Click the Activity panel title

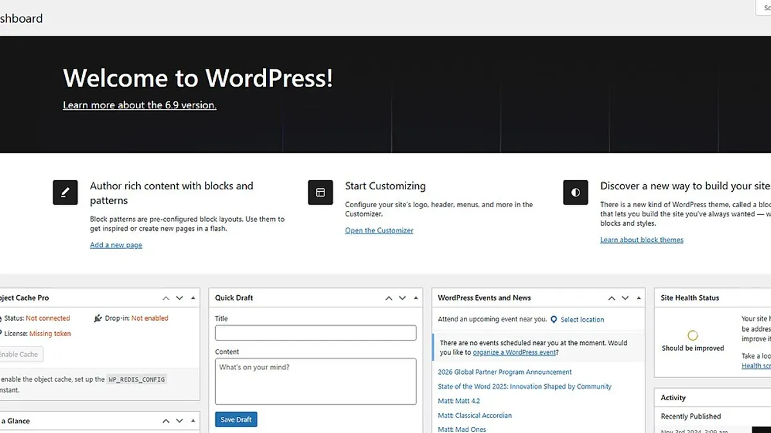point(673,398)
